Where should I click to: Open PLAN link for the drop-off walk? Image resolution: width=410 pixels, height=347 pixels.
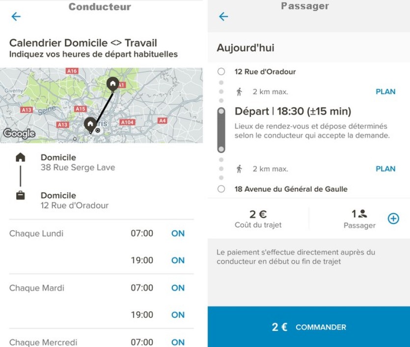tap(385, 169)
